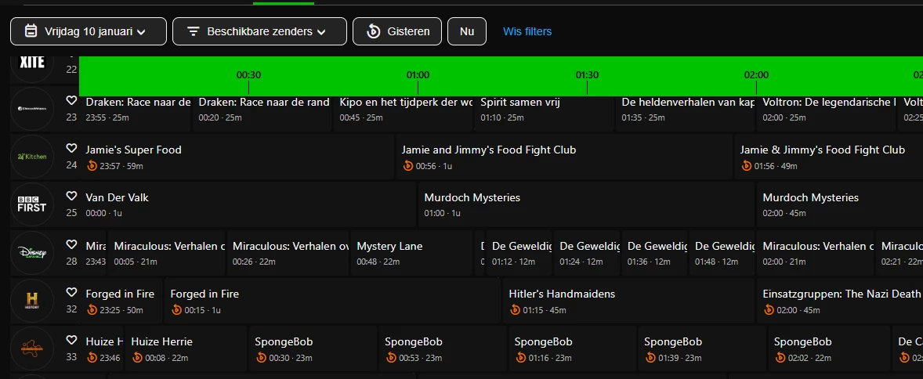Click the Gisteren button

(397, 31)
